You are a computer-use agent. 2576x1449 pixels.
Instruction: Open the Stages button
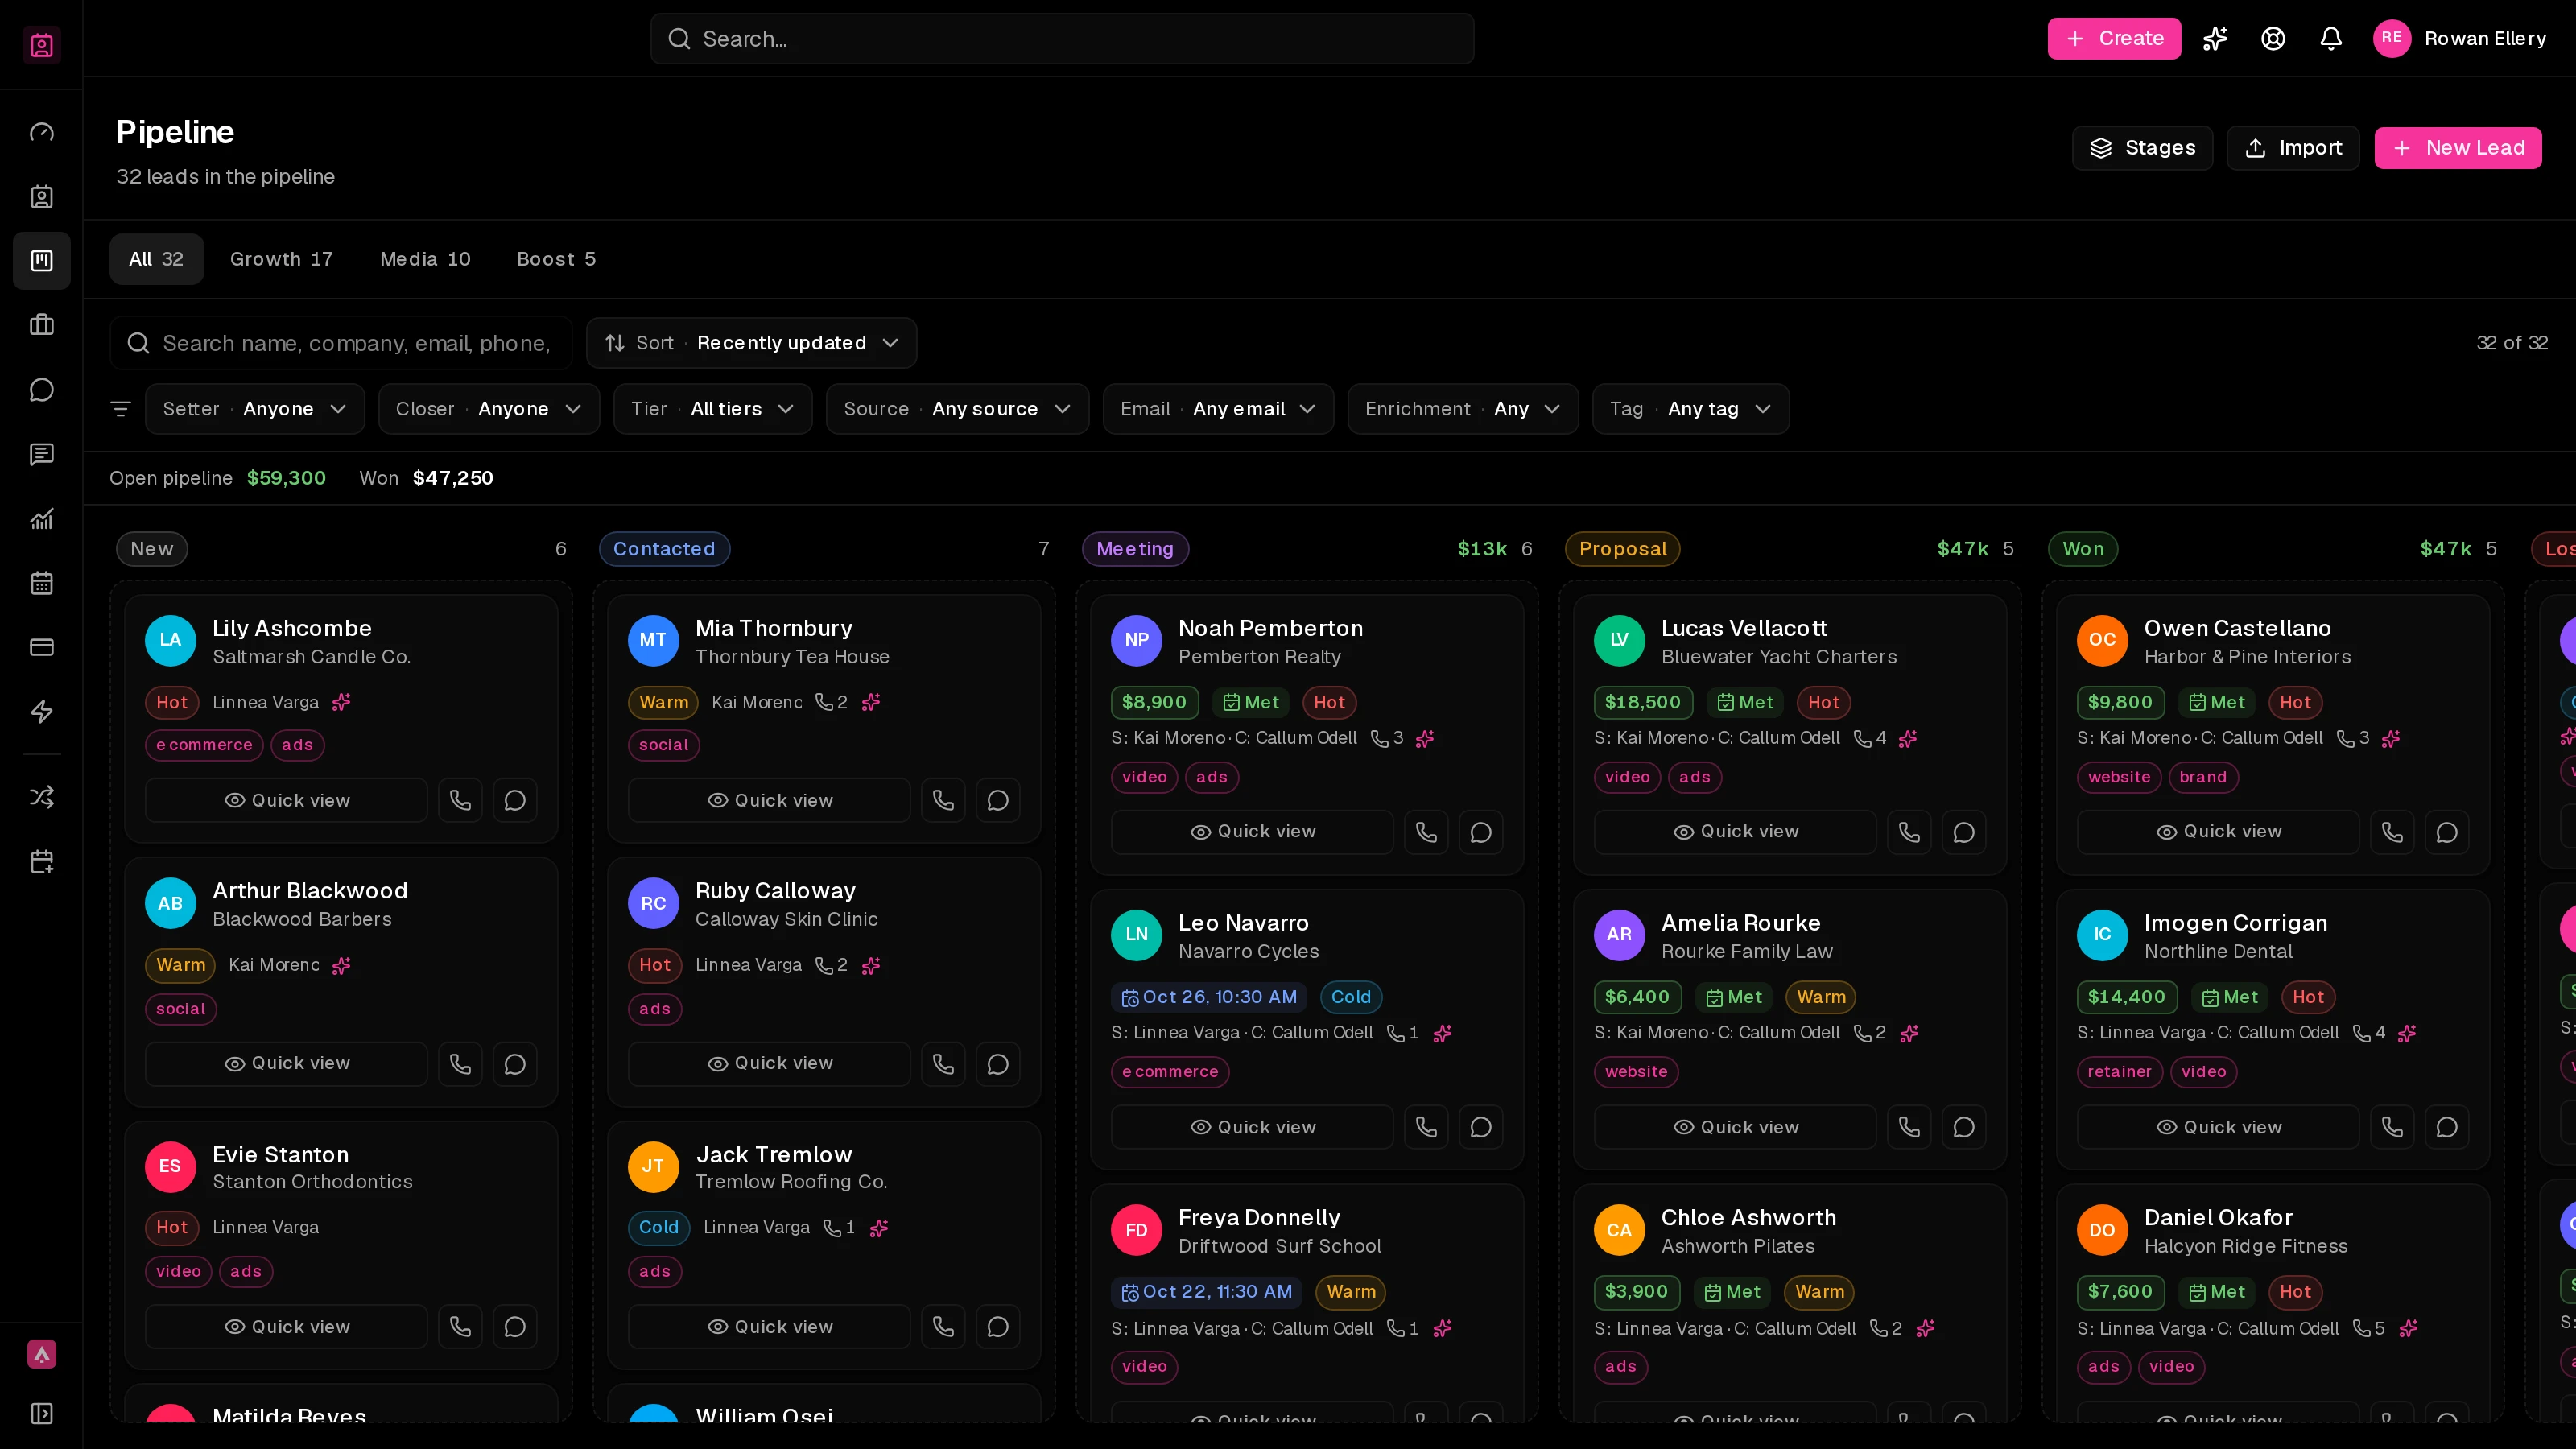pos(2143,148)
